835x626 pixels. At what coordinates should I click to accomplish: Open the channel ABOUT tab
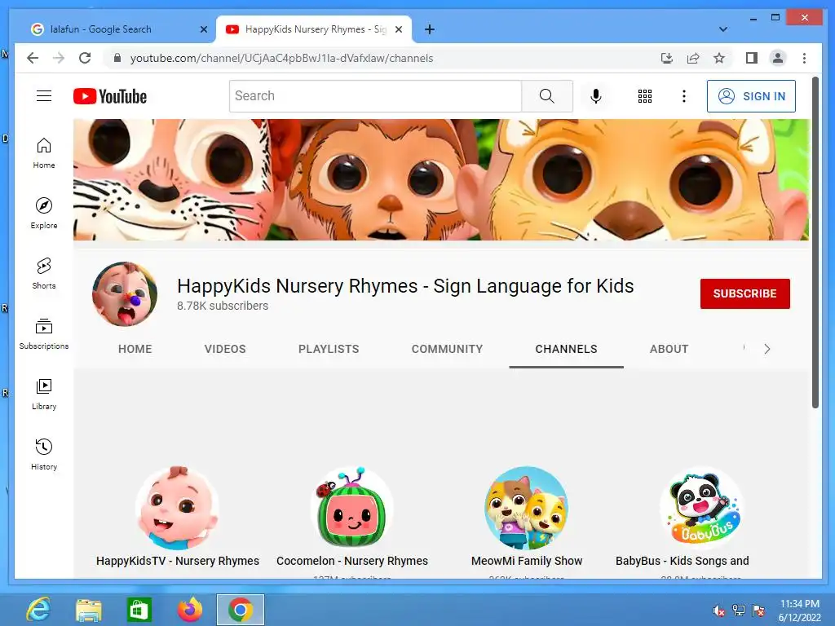[669, 349]
